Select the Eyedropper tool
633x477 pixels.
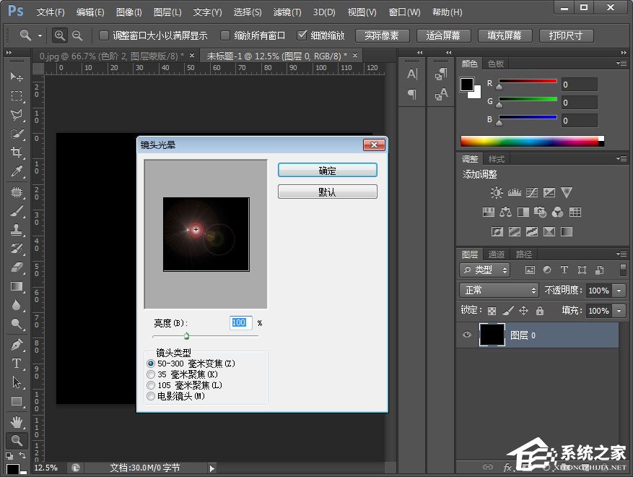[x=16, y=171]
